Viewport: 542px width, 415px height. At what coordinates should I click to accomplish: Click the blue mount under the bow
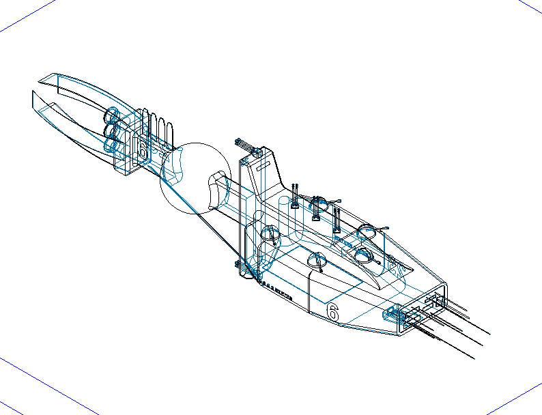(x=393, y=315)
